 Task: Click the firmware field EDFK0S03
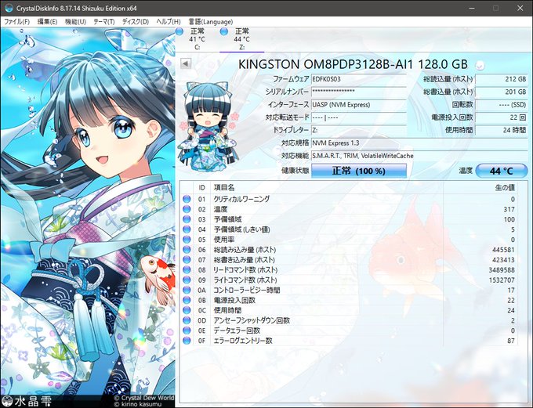[x=359, y=79]
